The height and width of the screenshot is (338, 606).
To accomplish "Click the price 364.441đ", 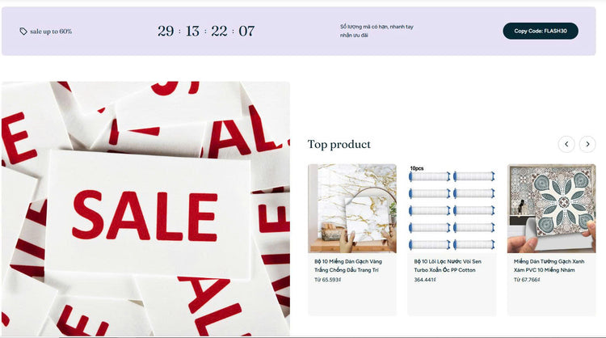I will pyautogui.click(x=425, y=280).
